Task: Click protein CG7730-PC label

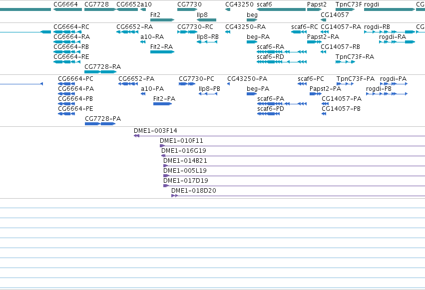Action: [196, 79]
